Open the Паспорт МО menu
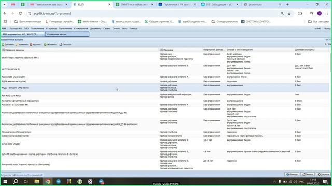Image resolution: width=332 pixels, height=186 pixels. point(16,29)
